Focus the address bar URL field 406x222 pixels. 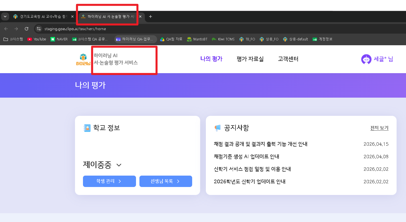tap(75, 29)
